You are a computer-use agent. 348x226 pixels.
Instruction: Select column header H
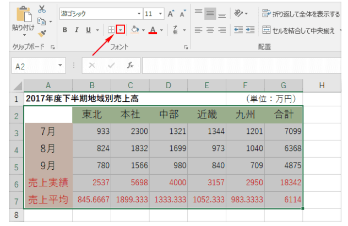pos(321,85)
